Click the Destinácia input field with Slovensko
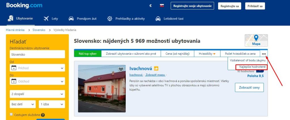290x120 pixels. 37,54
